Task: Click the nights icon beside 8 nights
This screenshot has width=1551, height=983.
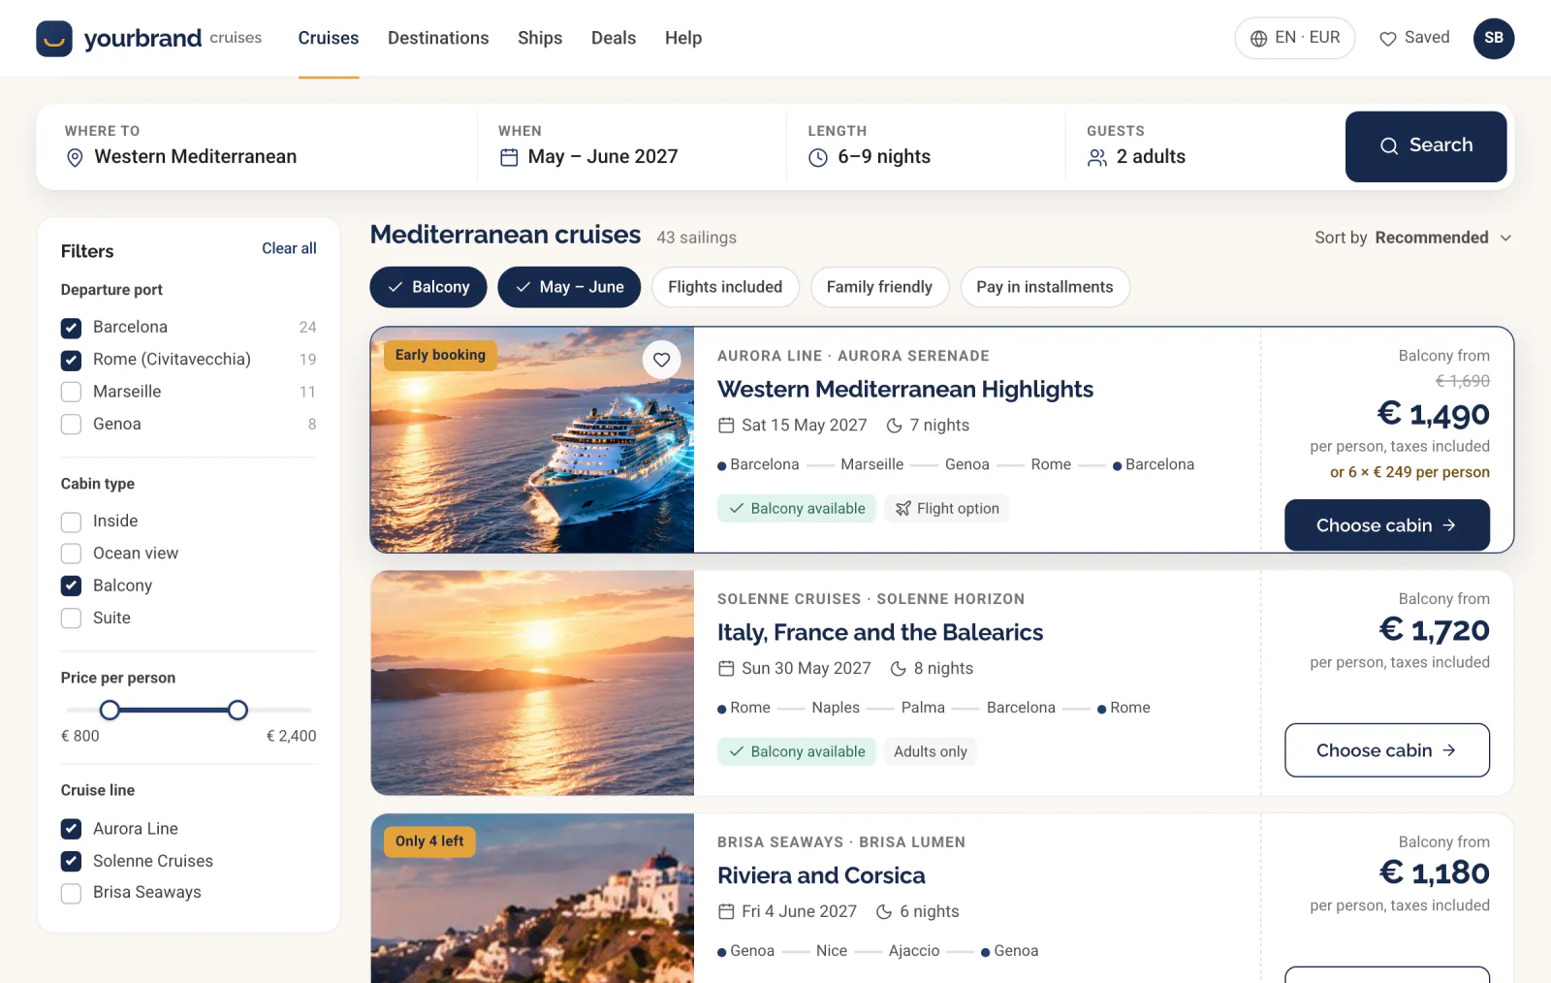Action: point(899,669)
